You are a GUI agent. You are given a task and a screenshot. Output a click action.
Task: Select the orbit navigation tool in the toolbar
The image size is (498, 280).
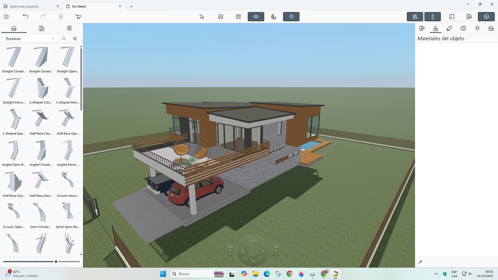pos(238,17)
